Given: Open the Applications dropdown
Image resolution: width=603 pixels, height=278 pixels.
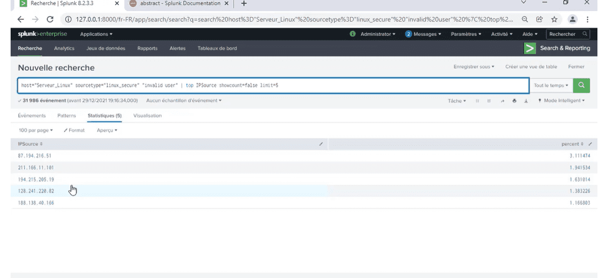Looking at the screenshot, I should 96,34.
